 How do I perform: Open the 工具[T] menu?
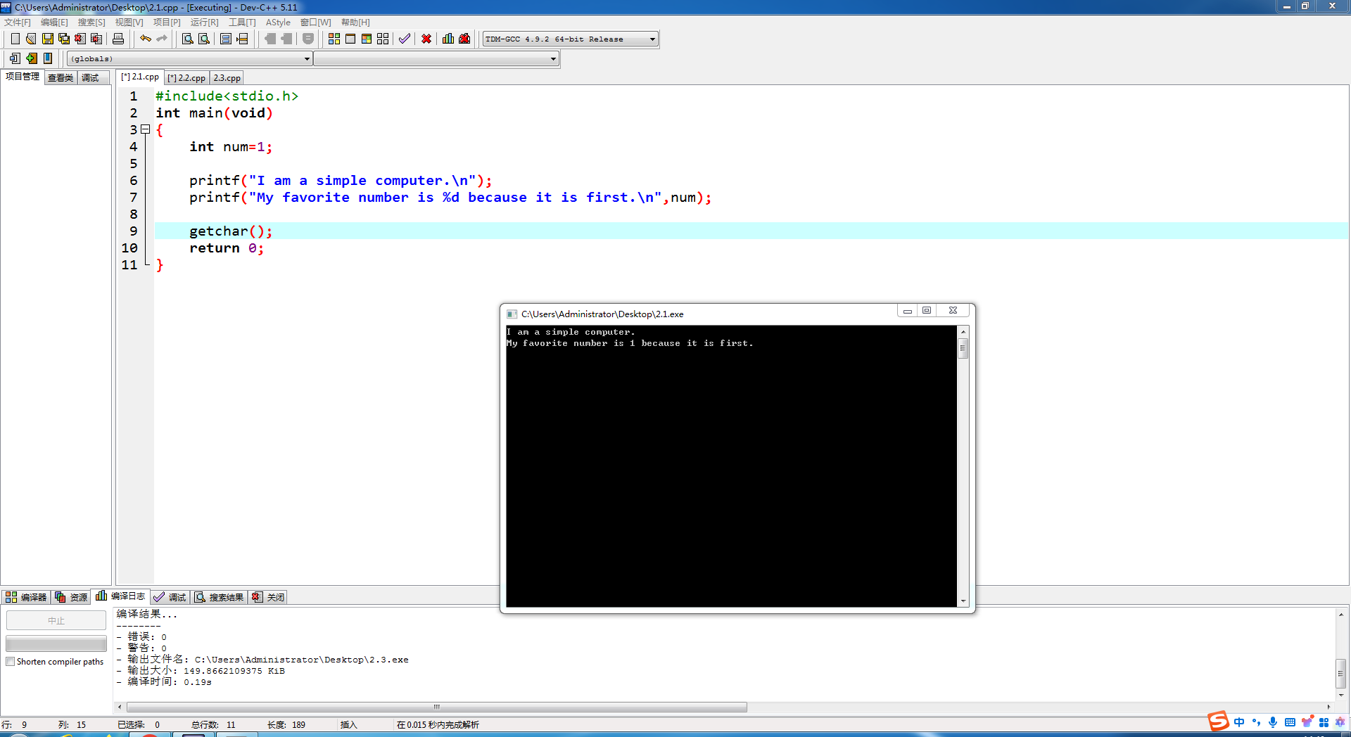click(x=242, y=23)
